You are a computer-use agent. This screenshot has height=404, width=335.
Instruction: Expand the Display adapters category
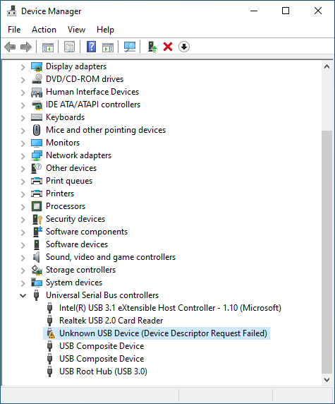click(x=23, y=67)
